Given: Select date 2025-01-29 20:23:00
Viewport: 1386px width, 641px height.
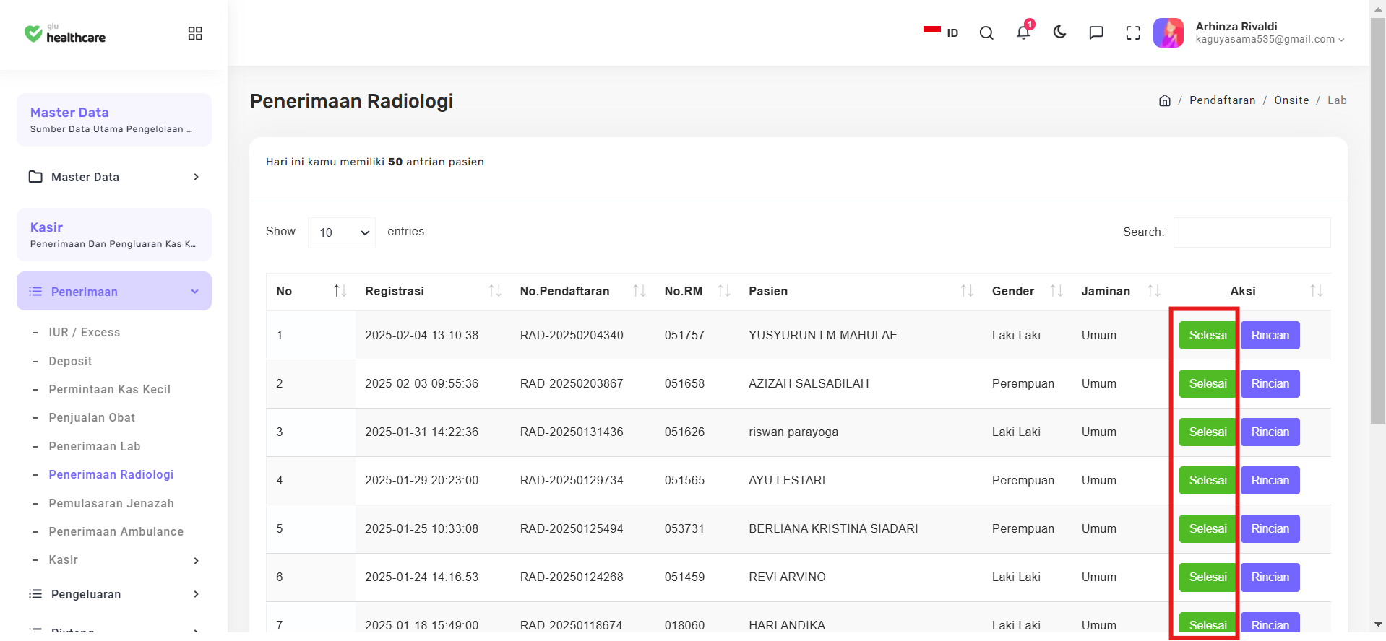Looking at the screenshot, I should pos(421,480).
